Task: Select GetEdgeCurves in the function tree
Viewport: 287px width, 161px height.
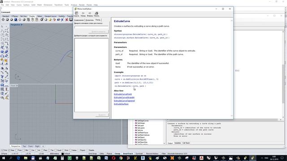Action: 143,121
